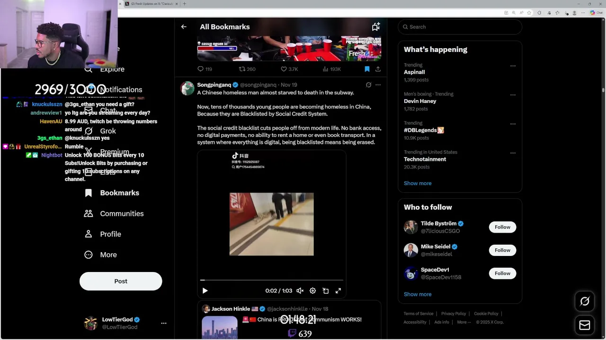Open the create bookmark folder icon

376,27
